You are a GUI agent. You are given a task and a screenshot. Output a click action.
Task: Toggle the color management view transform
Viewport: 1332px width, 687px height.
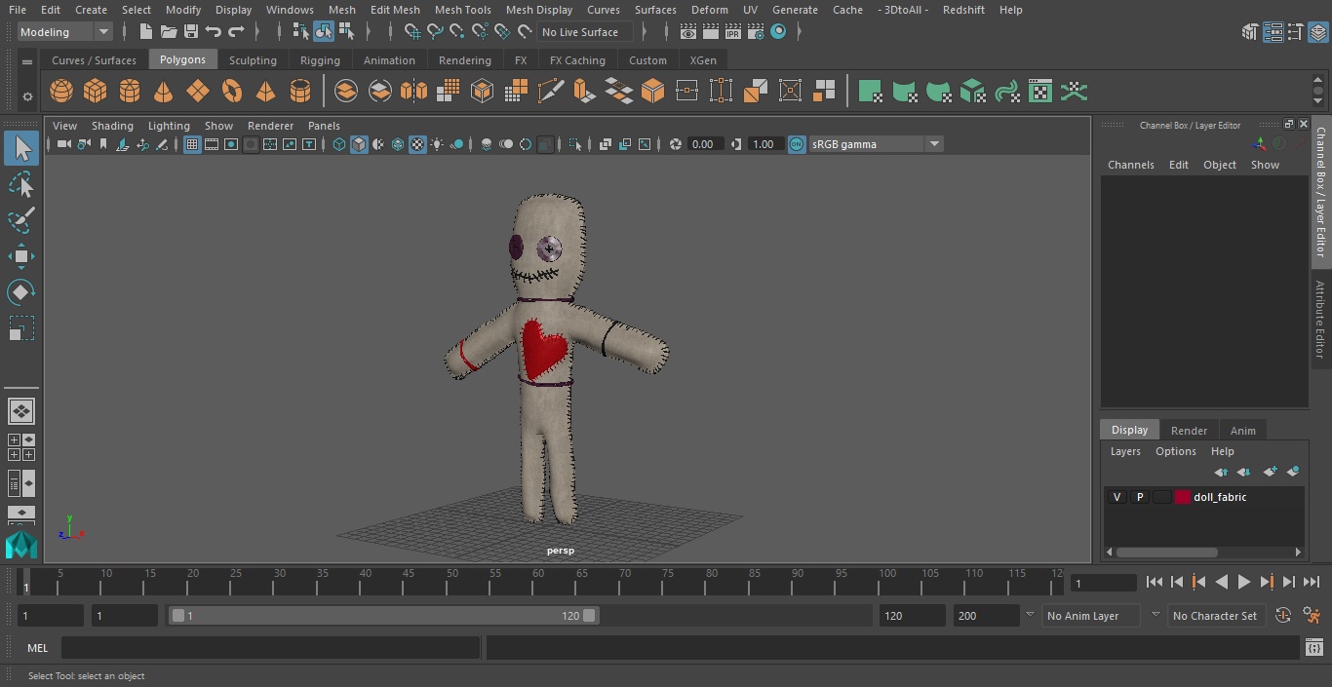click(797, 144)
